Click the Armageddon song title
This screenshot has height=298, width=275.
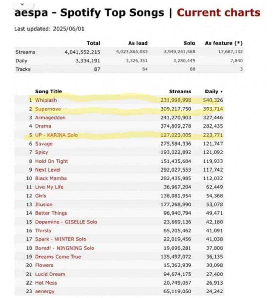coord(50,118)
